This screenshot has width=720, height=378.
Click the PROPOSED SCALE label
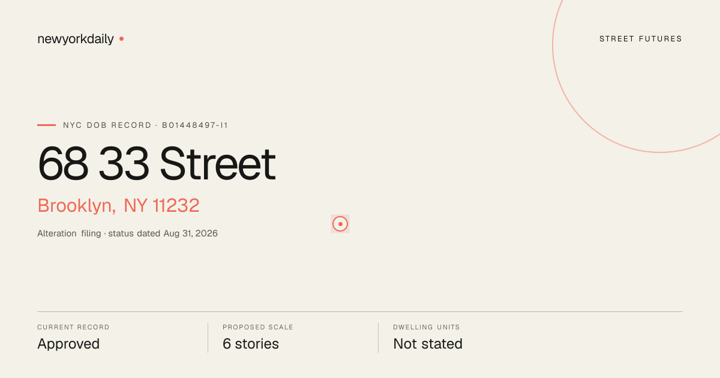pyautogui.click(x=258, y=328)
